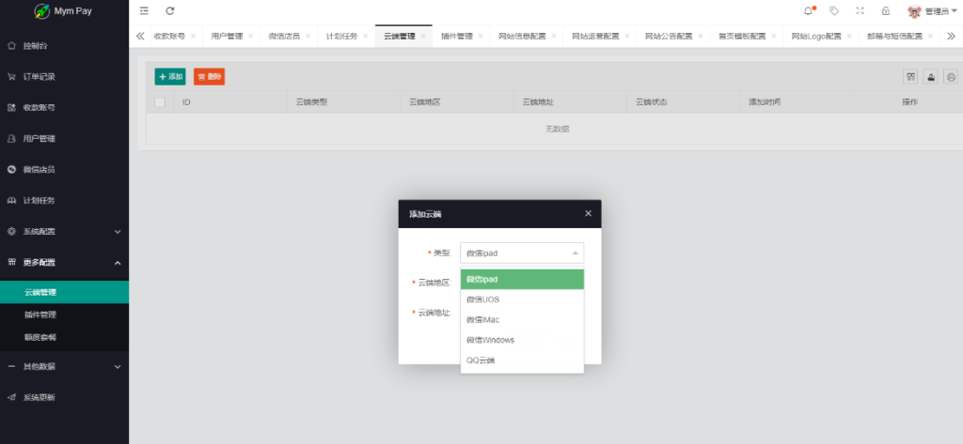Open 控制台 in the sidebar
This screenshot has height=444, width=963.
coord(65,45)
